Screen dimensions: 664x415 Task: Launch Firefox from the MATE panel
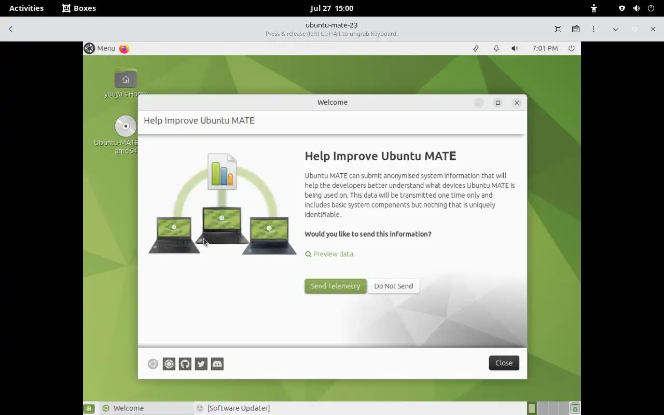(124, 48)
